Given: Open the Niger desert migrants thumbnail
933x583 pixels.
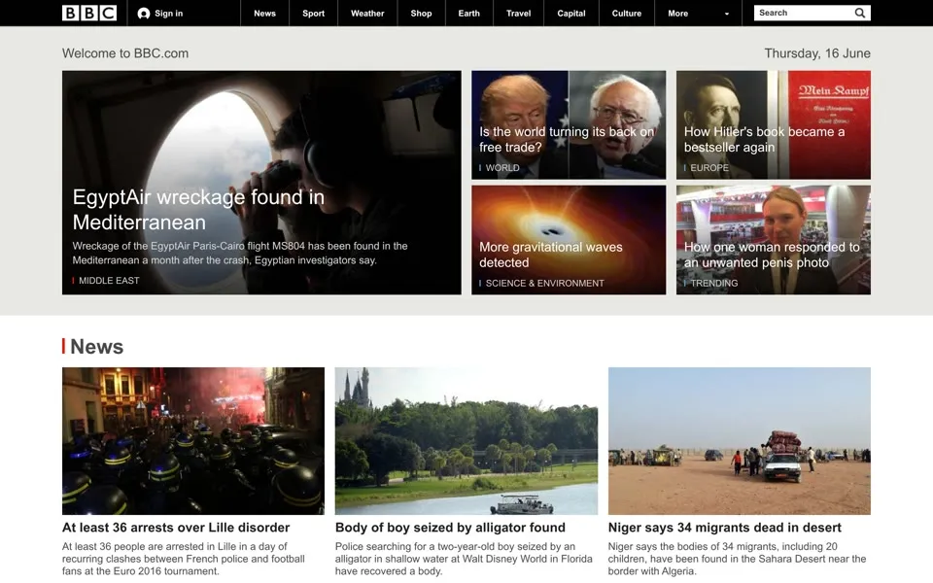Looking at the screenshot, I should 739,441.
